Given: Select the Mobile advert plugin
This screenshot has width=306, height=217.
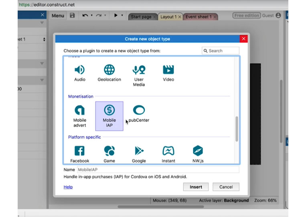Looking at the screenshot, I should (x=80, y=116).
